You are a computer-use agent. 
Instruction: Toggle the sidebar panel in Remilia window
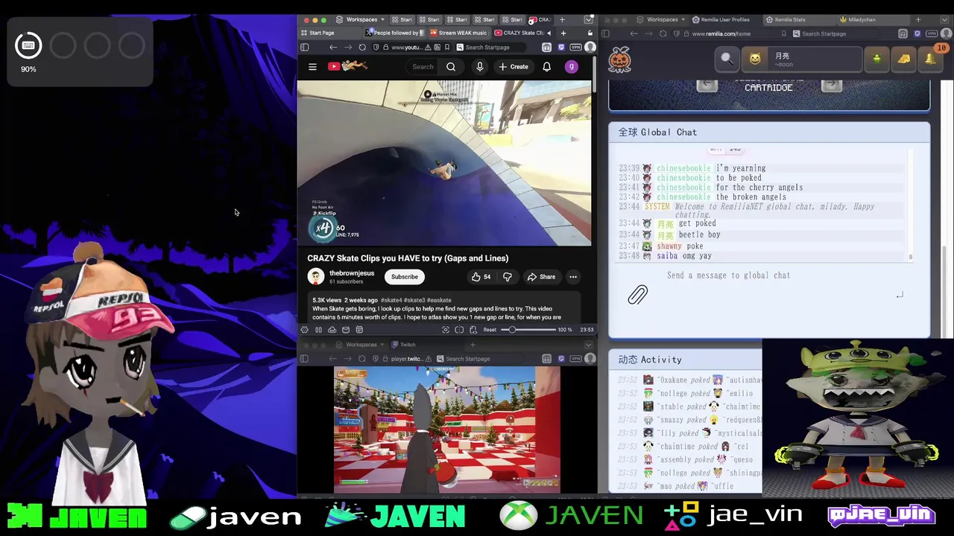[x=605, y=33]
